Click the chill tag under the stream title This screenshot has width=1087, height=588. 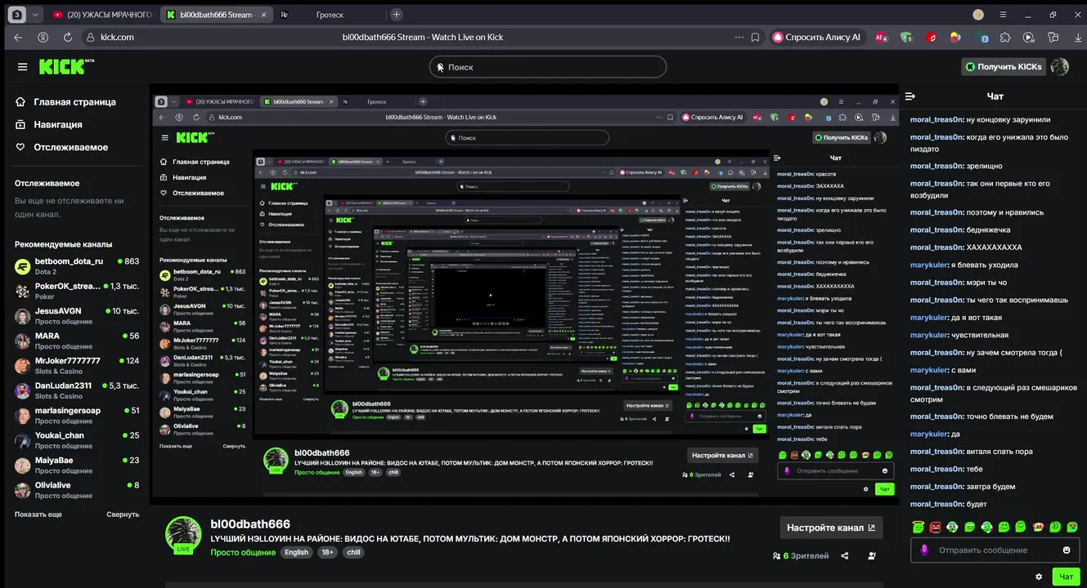tap(353, 552)
